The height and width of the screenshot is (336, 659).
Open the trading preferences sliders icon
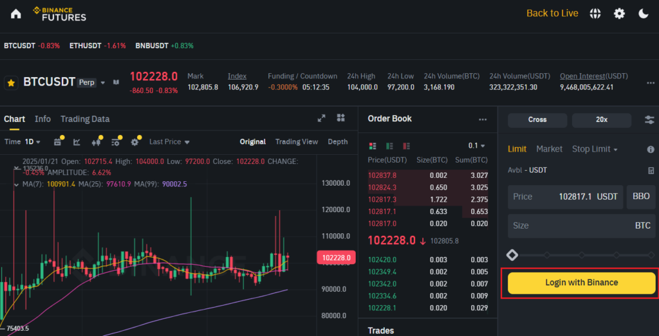point(649,120)
